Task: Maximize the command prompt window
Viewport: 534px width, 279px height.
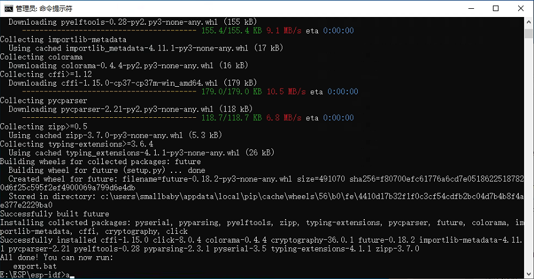Action: [x=496, y=8]
